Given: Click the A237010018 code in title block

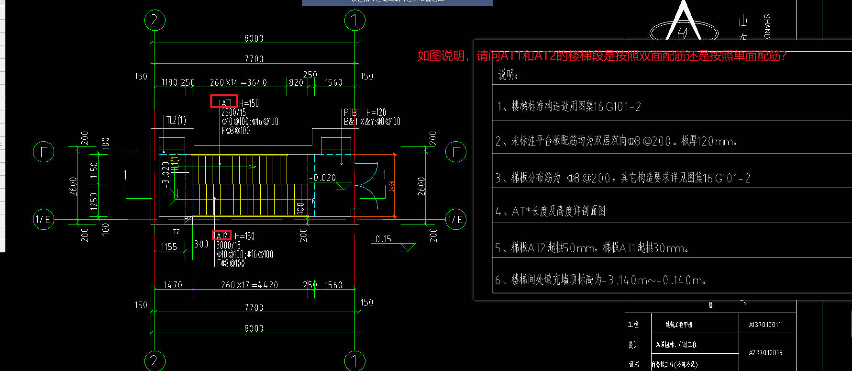Looking at the screenshot, I should pyautogui.click(x=765, y=353).
